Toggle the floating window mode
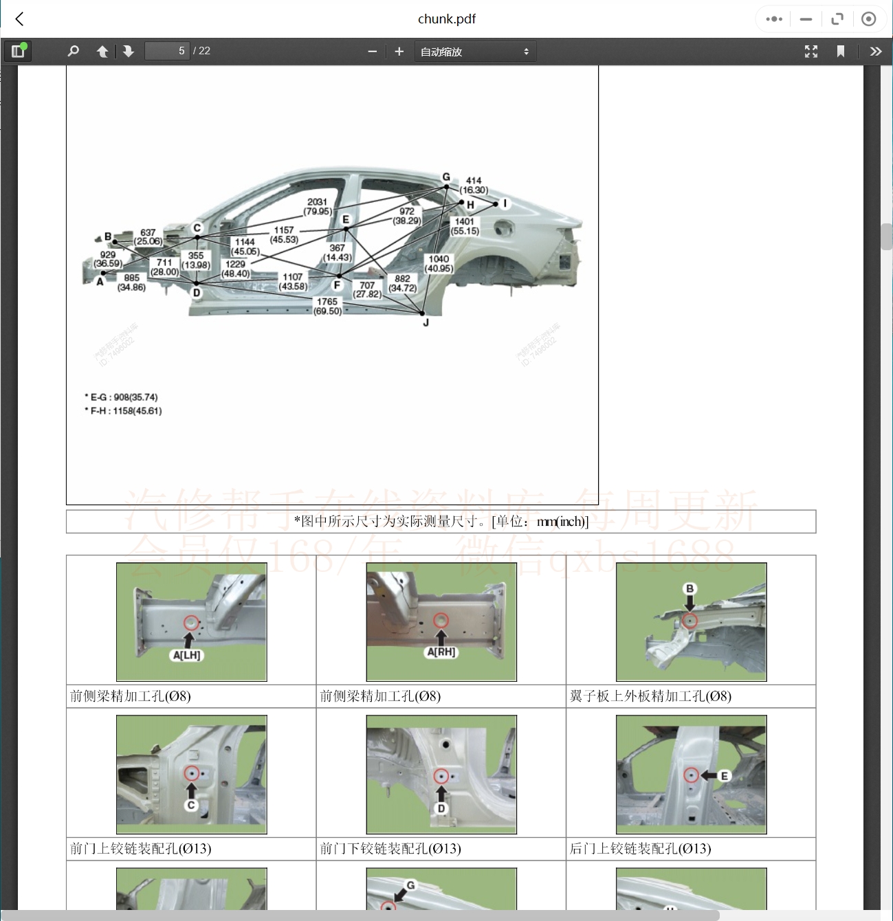 837,19
